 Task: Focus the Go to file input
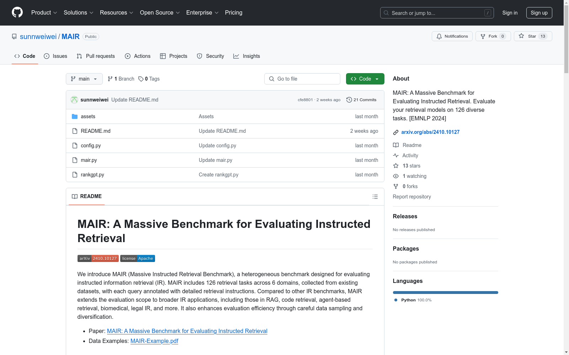click(x=302, y=79)
